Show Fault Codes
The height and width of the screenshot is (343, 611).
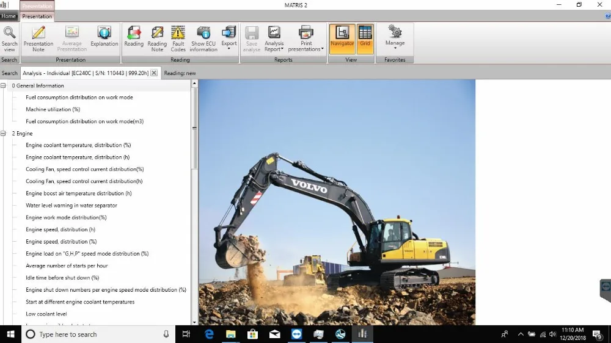pyautogui.click(x=178, y=38)
